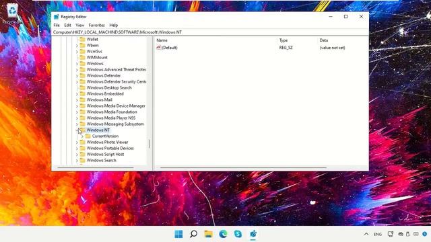Select Windows Defender Security Center folder icon

82,81
